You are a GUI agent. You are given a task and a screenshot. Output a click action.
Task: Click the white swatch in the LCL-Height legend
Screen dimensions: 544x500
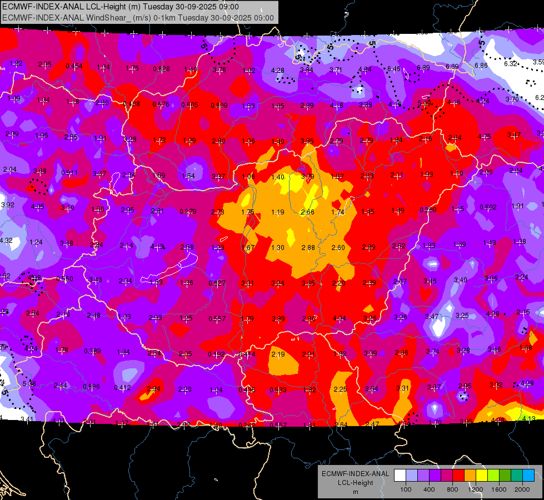[400, 476]
